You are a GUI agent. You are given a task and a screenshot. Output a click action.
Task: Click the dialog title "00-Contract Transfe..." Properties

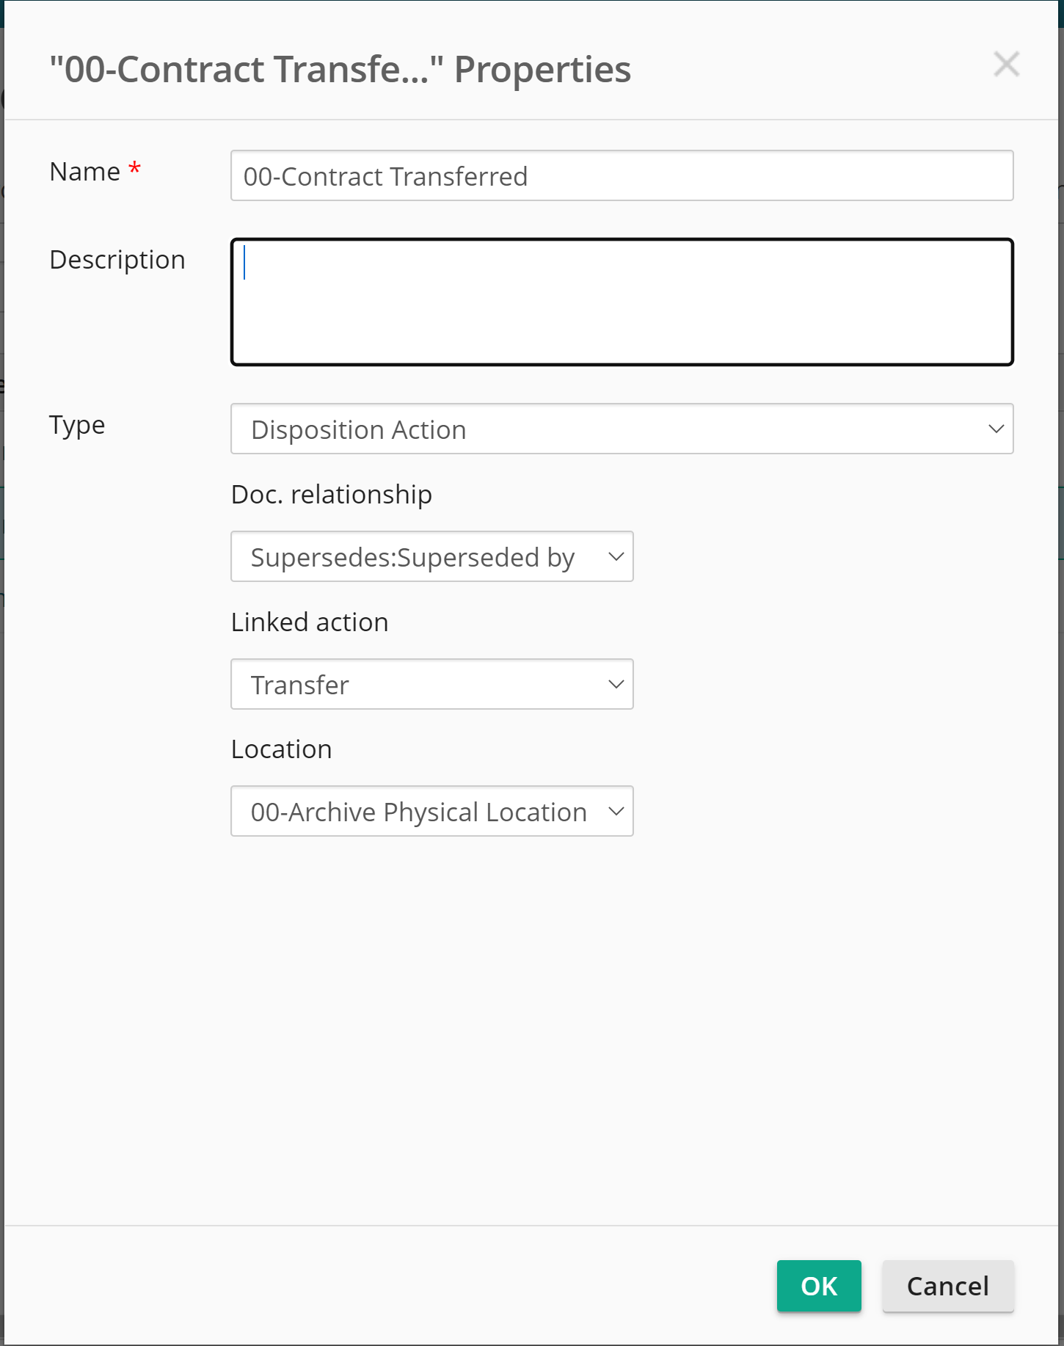[x=340, y=70]
